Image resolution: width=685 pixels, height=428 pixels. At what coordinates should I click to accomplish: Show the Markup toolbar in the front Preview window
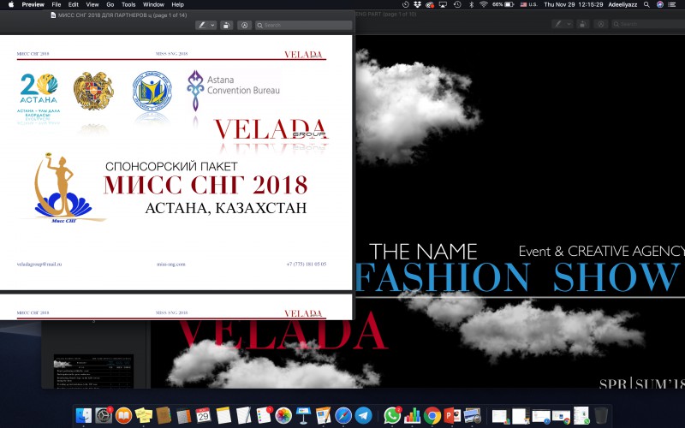click(x=244, y=26)
